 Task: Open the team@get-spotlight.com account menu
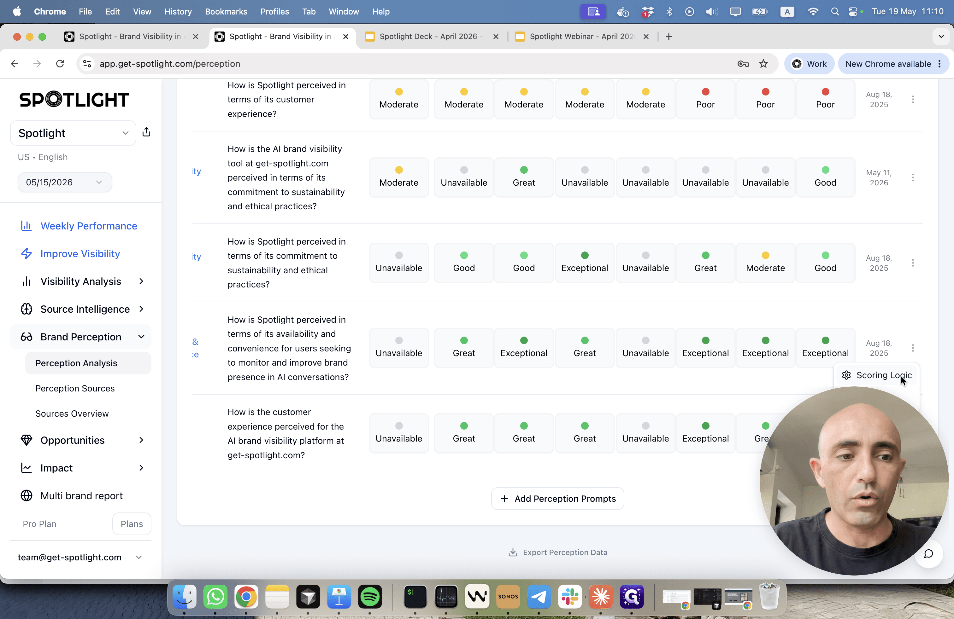pos(80,557)
